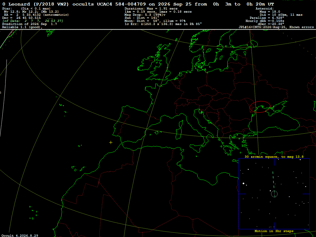Click the Cape Verde islands group

33,213
